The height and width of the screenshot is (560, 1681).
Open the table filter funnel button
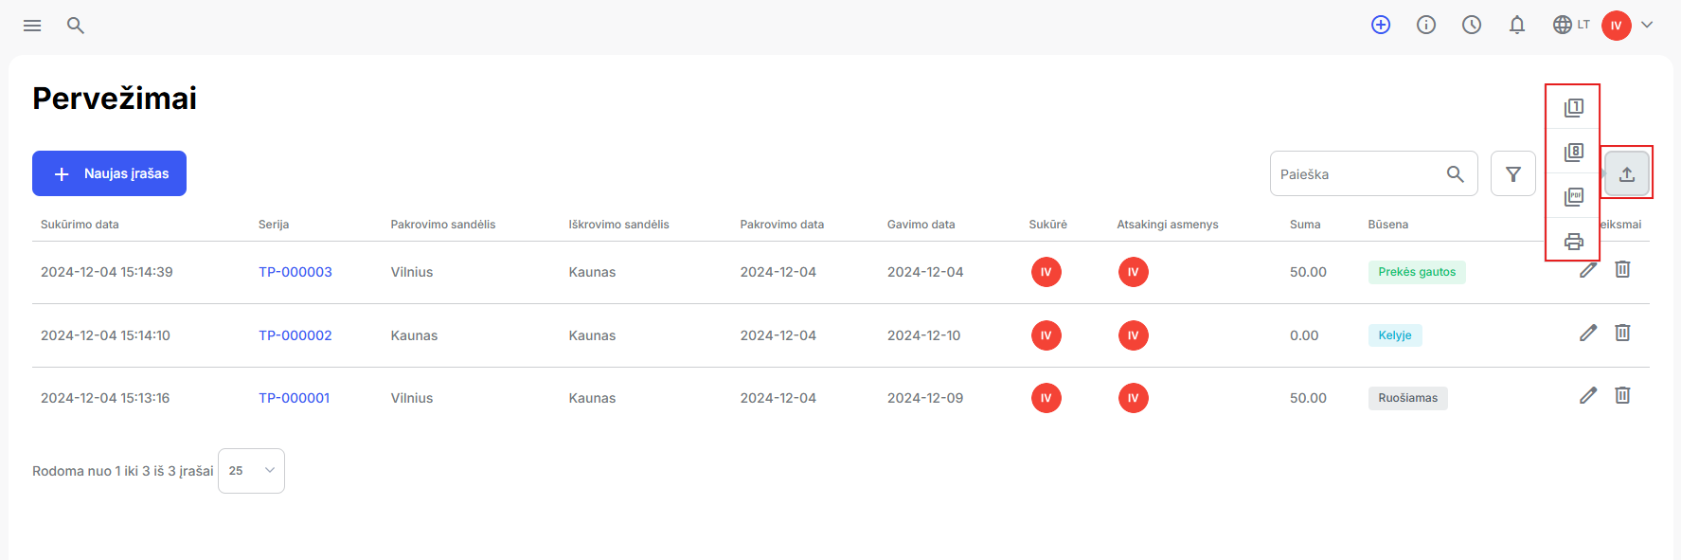coord(1513,174)
